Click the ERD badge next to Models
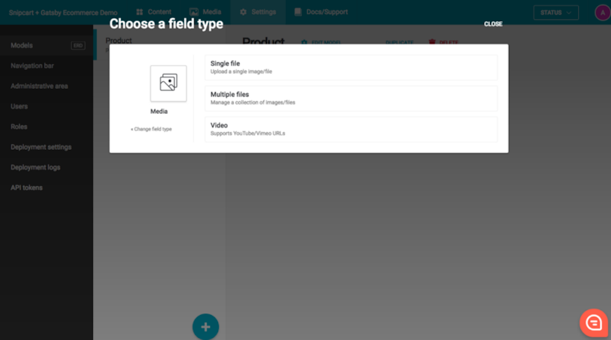 click(78, 46)
